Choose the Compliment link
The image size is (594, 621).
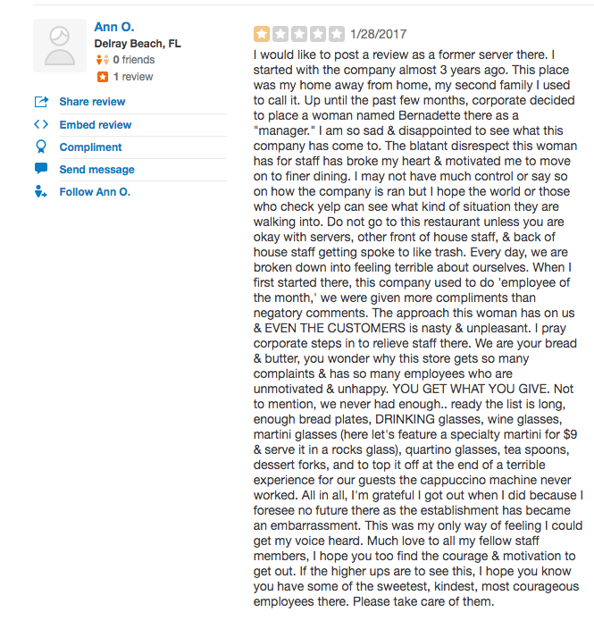(x=91, y=147)
